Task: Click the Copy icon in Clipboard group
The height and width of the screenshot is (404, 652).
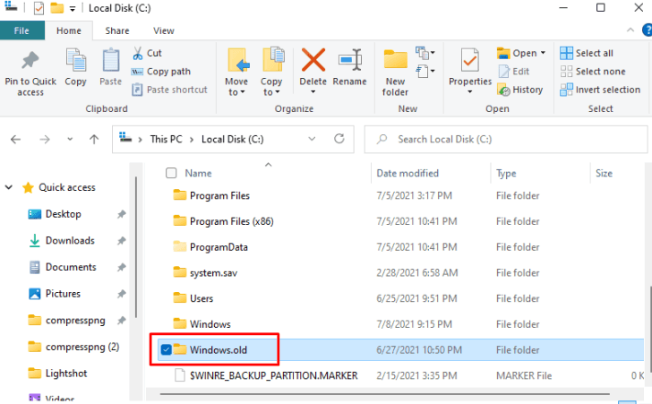Action: 76,63
